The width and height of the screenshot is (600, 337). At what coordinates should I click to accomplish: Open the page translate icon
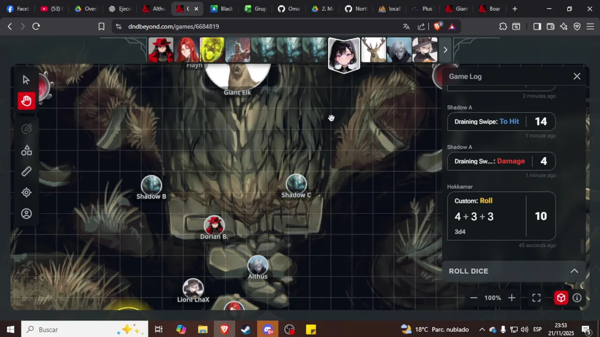[406, 27]
